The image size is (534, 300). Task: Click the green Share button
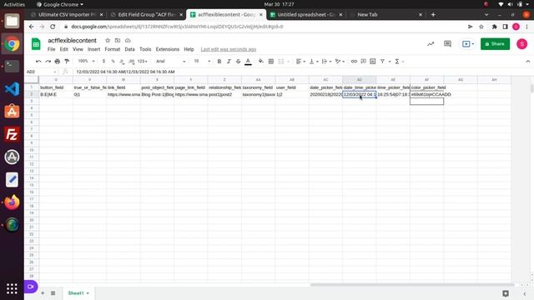pyautogui.click(x=495, y=44)
